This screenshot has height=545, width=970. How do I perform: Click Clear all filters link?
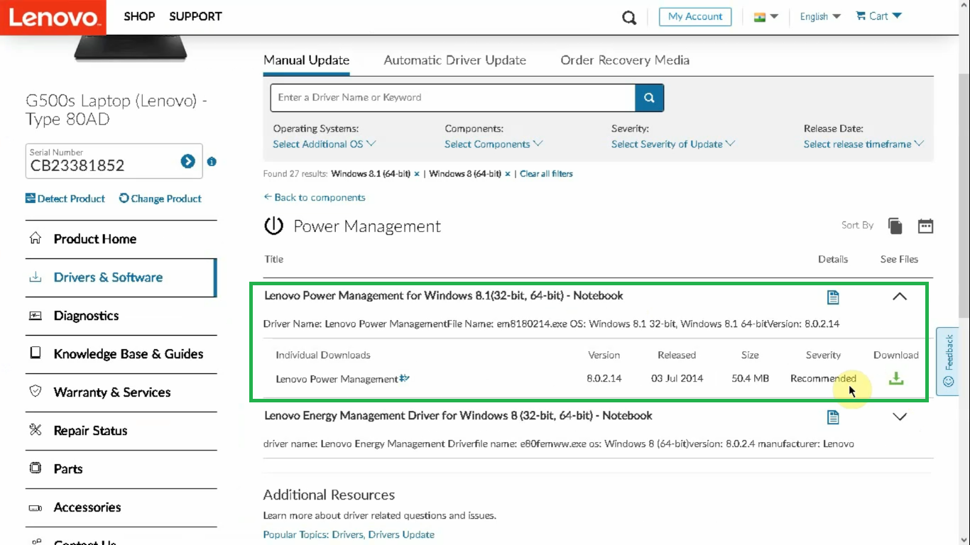tap(546, 174)
